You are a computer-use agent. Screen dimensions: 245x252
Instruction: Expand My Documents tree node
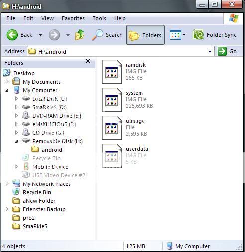point(7,82)
